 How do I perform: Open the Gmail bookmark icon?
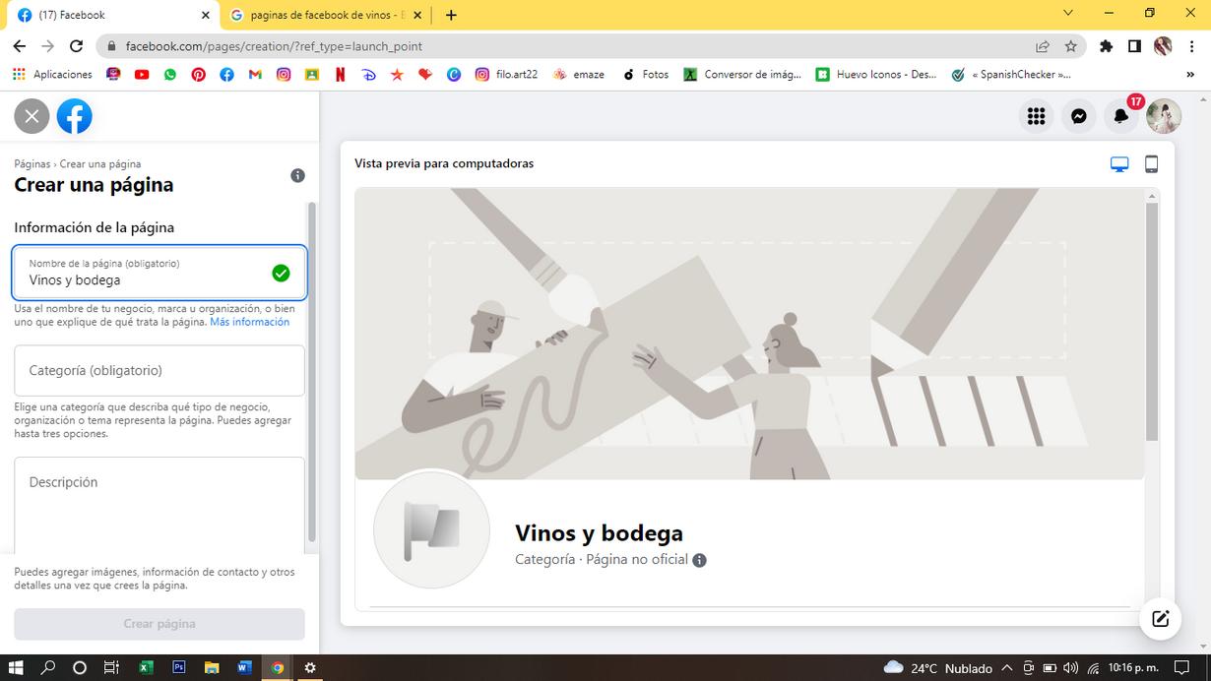coord(255,75)
